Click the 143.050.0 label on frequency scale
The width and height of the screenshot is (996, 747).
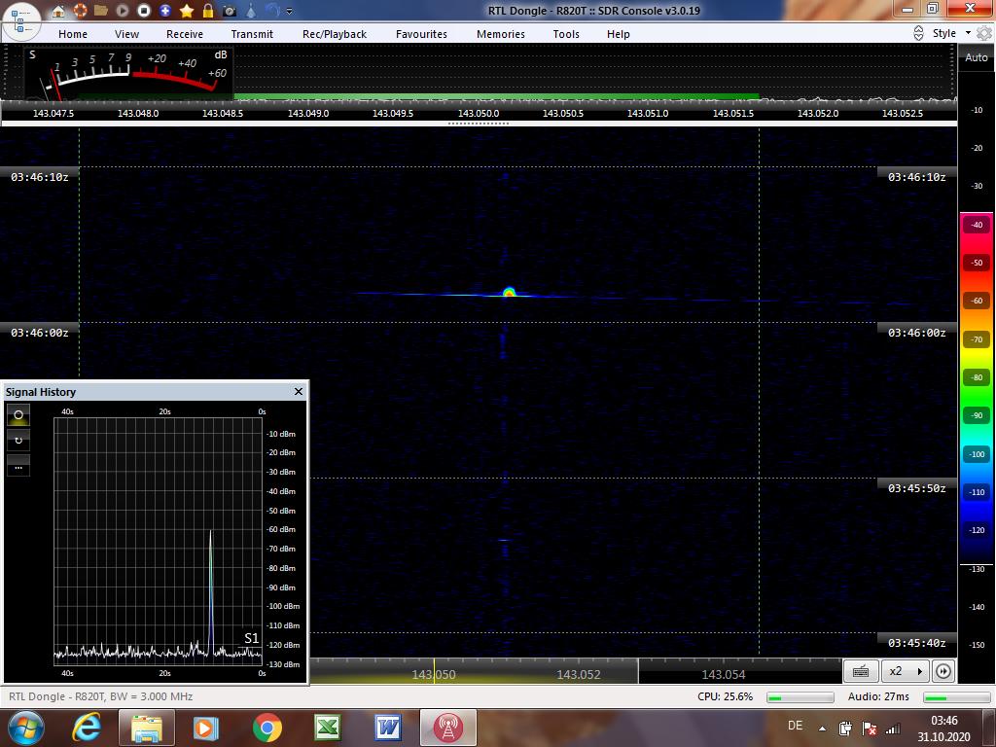point(479,113)
